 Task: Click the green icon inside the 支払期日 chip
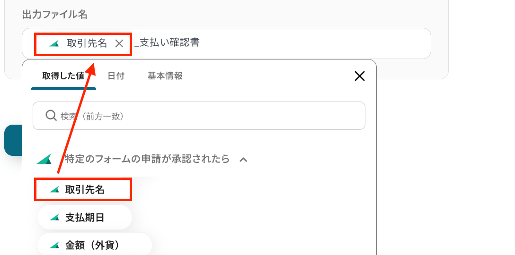click(x=54, y=217)
